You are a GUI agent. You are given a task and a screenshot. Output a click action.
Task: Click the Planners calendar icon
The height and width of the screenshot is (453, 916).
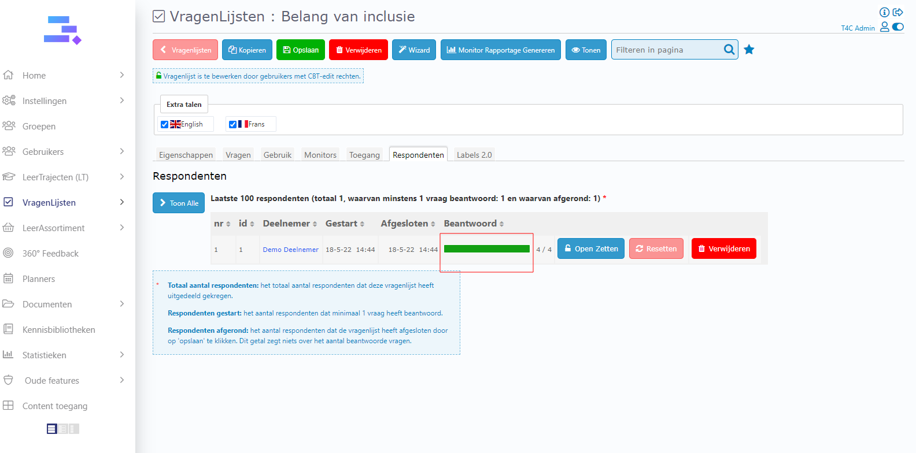click(x=8, y=279)
